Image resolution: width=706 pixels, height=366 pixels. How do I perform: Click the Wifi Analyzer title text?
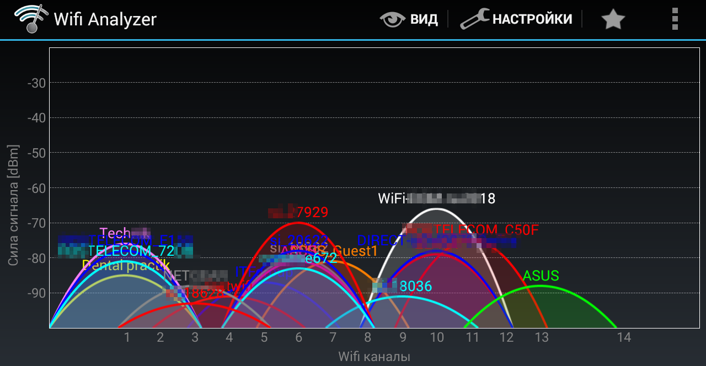tap(105, 19)
